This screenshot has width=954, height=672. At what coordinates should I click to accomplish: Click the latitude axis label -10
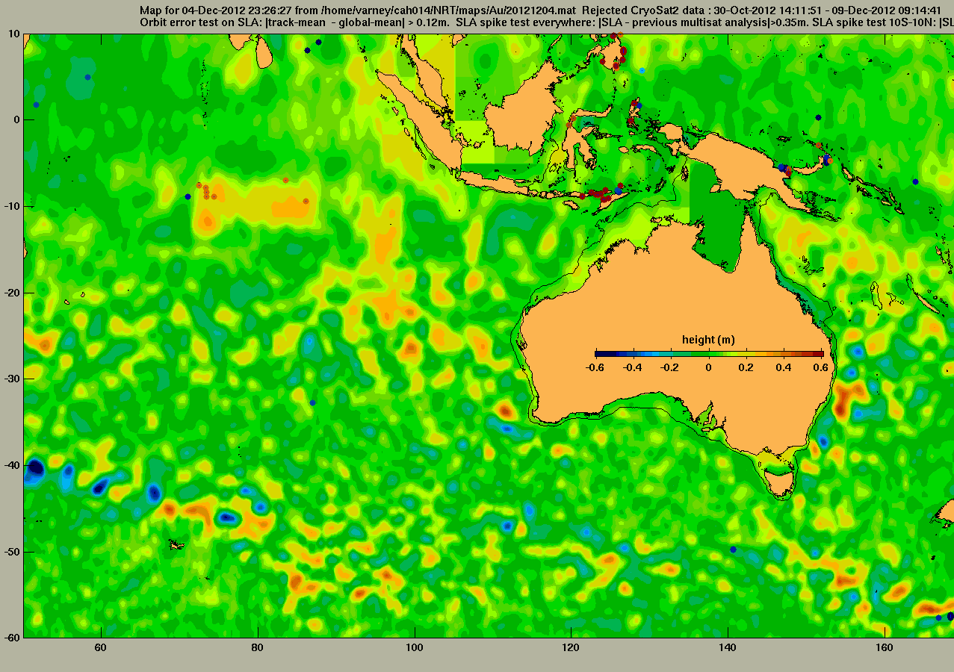coord(13,206)
